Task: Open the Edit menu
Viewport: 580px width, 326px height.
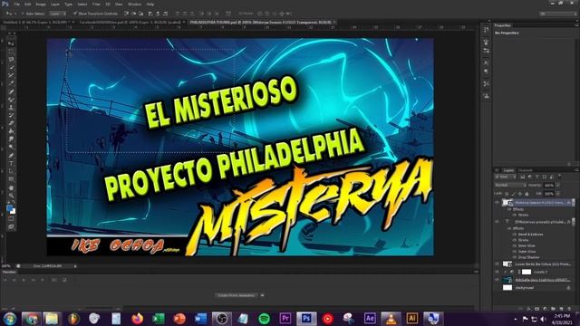Action: (x=28, y=4)
